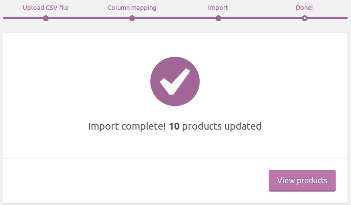The image size is (351, 205).
Task: Click progress line between Import and Done!
Action: click(261, 18)
